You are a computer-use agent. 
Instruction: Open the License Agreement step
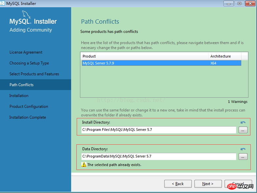26,52
